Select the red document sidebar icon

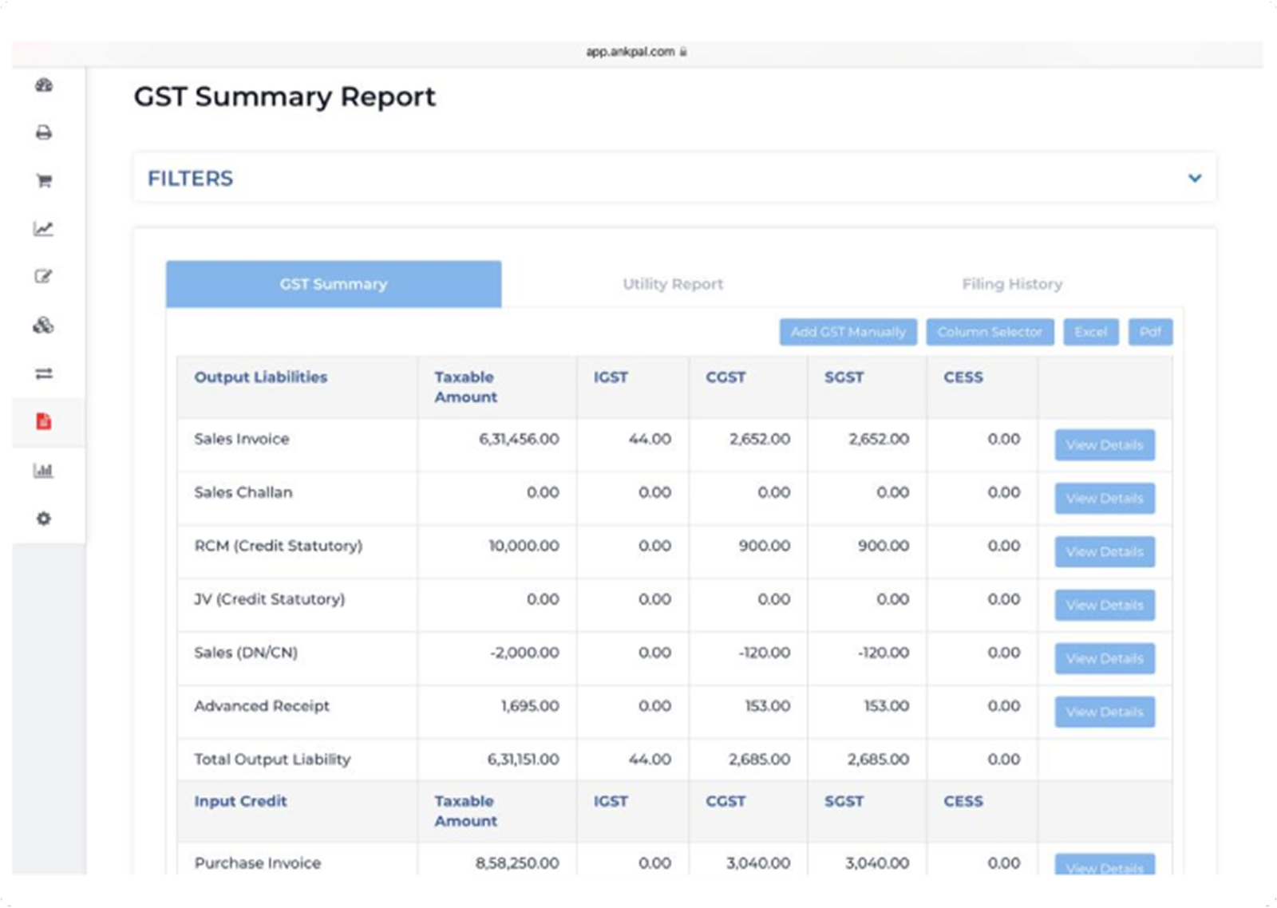[44, 421]
